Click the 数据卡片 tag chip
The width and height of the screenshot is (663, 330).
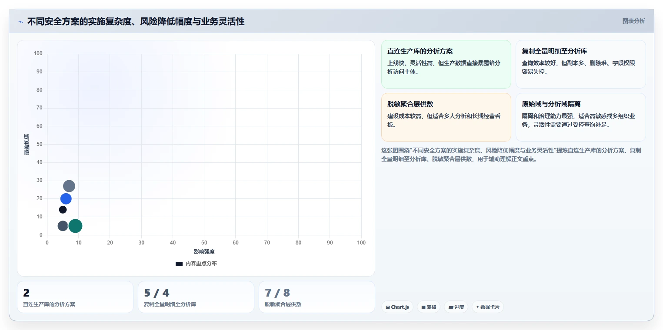pos(488,307)
